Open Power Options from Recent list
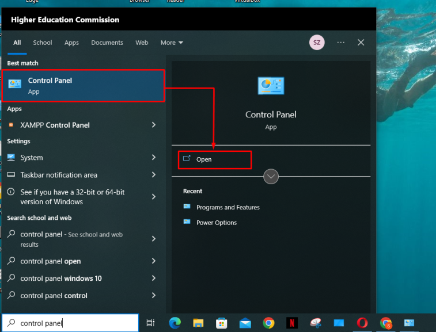 click(x=216, y=223)
